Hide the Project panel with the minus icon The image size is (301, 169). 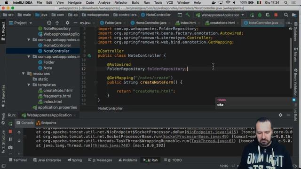click(75, 23)
